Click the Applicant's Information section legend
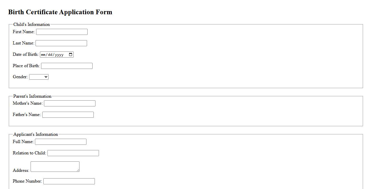Viewport: 372px width, 189px height. [x=36, y=134]
